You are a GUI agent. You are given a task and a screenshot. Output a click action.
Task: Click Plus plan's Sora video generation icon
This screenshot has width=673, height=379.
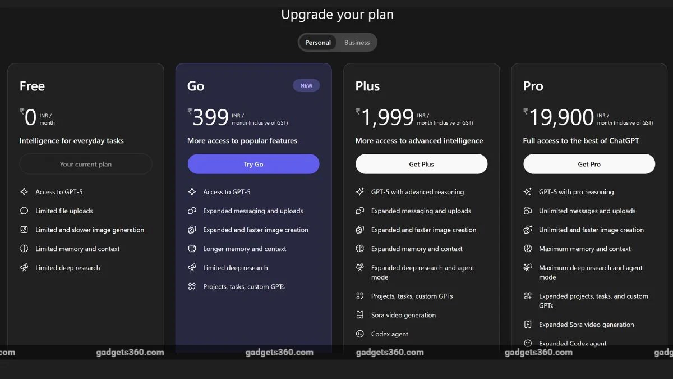(x=360, y=315)
